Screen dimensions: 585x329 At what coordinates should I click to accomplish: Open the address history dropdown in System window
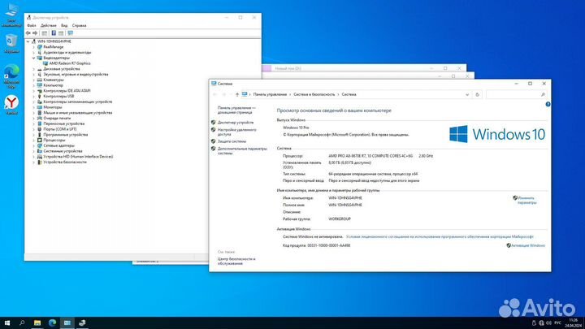(x=467, y=95)
